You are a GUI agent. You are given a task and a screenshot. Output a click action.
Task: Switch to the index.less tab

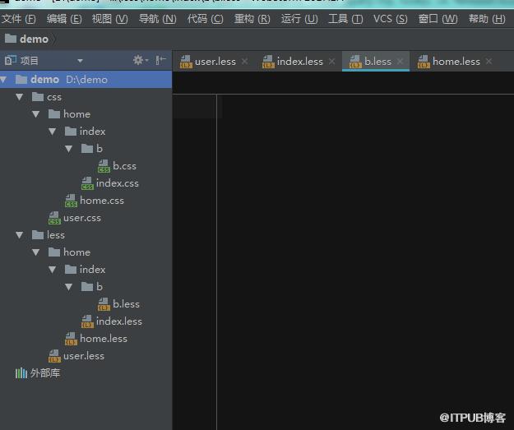tap(299, 62)
